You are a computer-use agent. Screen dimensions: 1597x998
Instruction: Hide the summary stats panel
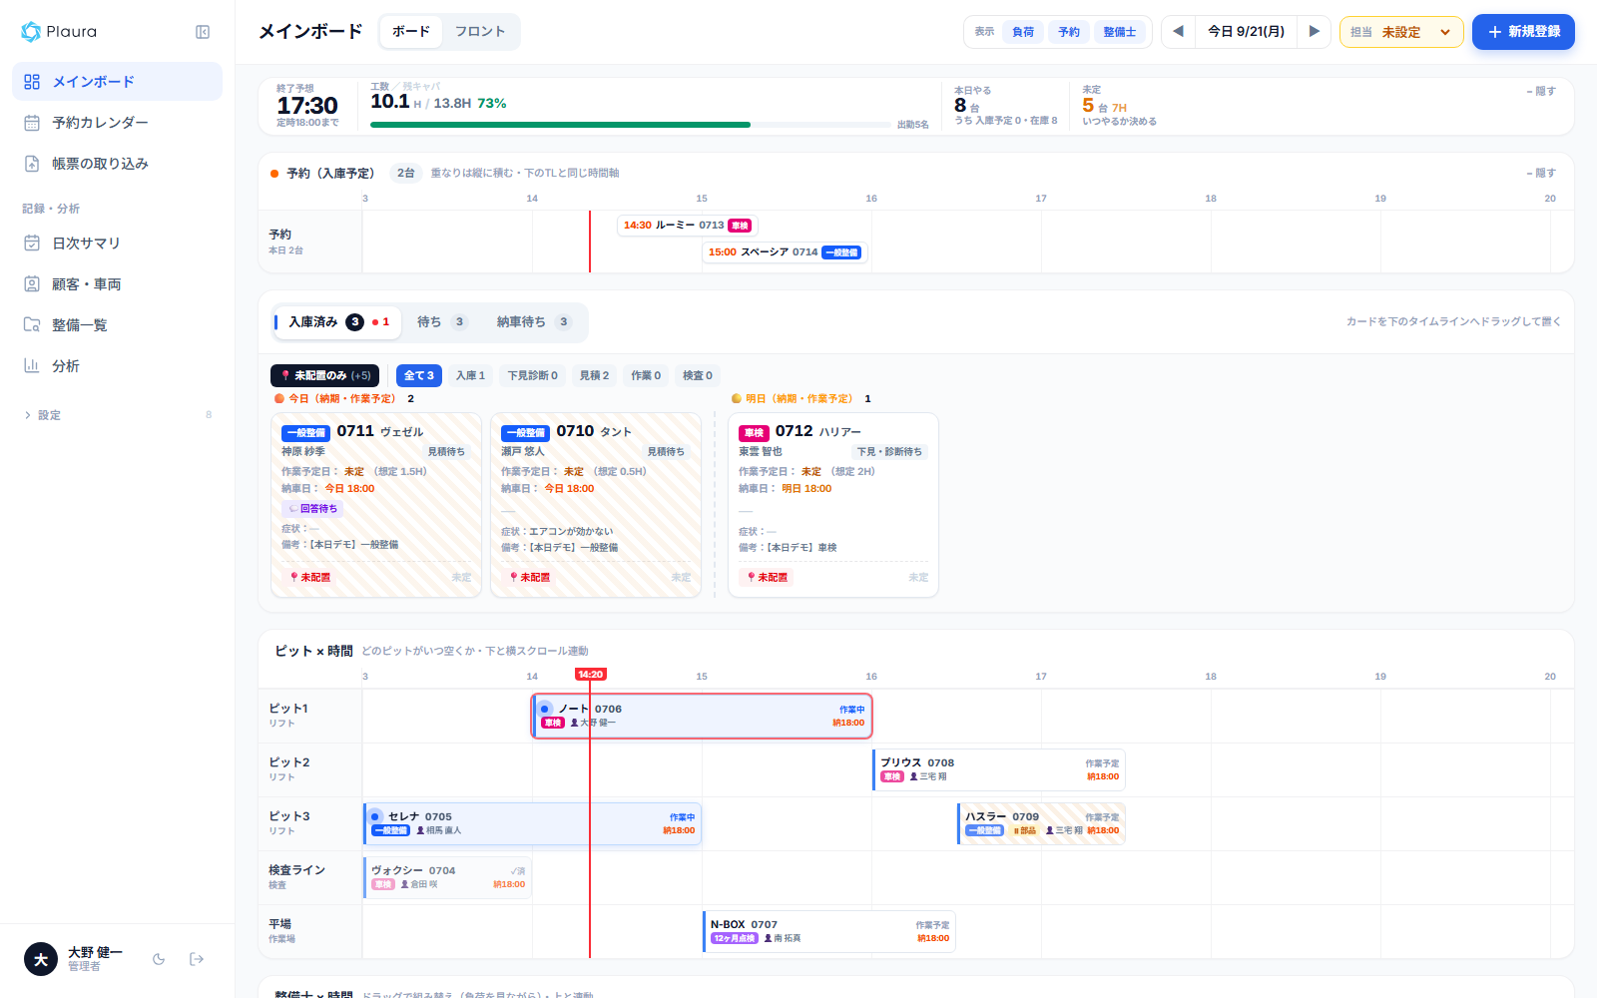point(1541,91)
